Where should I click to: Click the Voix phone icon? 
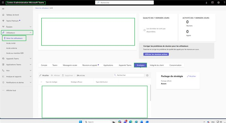click(3, 70)
